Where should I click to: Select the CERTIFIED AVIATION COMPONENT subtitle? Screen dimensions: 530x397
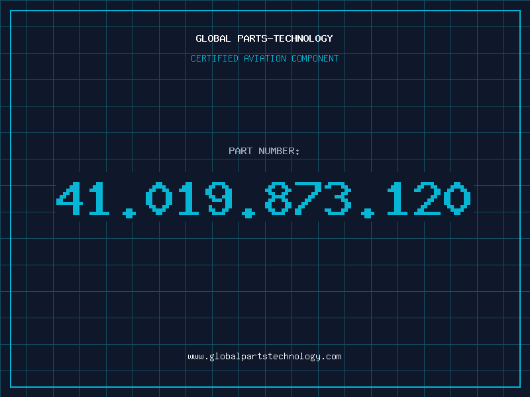[264, 58]
